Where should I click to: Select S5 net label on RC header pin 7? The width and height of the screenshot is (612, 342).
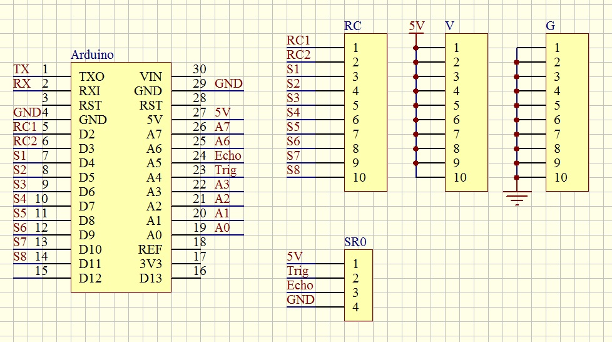[x=293, y=127]
